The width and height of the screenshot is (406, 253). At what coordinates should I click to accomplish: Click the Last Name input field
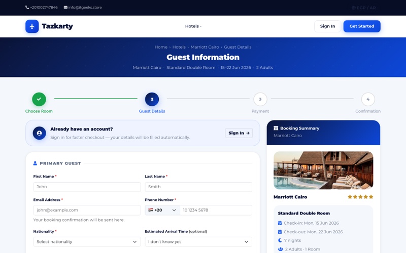[x=198, y=187]
